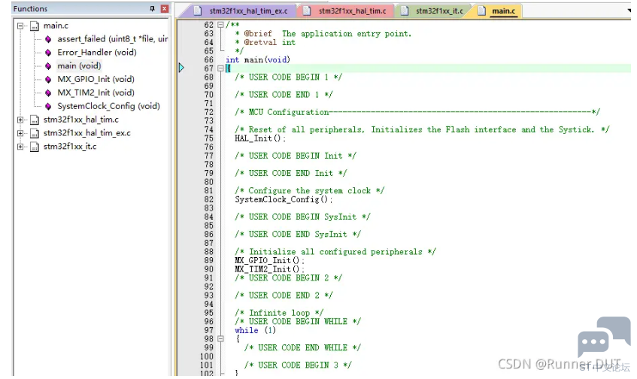This screenshot has width=637, height=379.
Task: Switch to the stm32f1xx_it.c tab
Action: coord(435,11)
